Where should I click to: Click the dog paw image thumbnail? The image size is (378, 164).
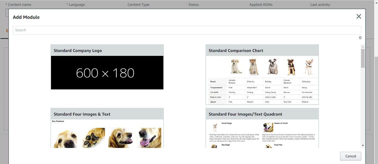94,138
